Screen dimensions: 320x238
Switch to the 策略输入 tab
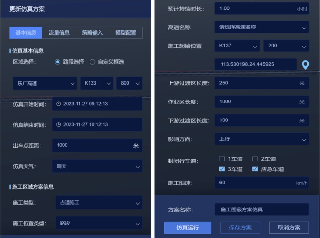pyautogui.click(x=92, y=33)
